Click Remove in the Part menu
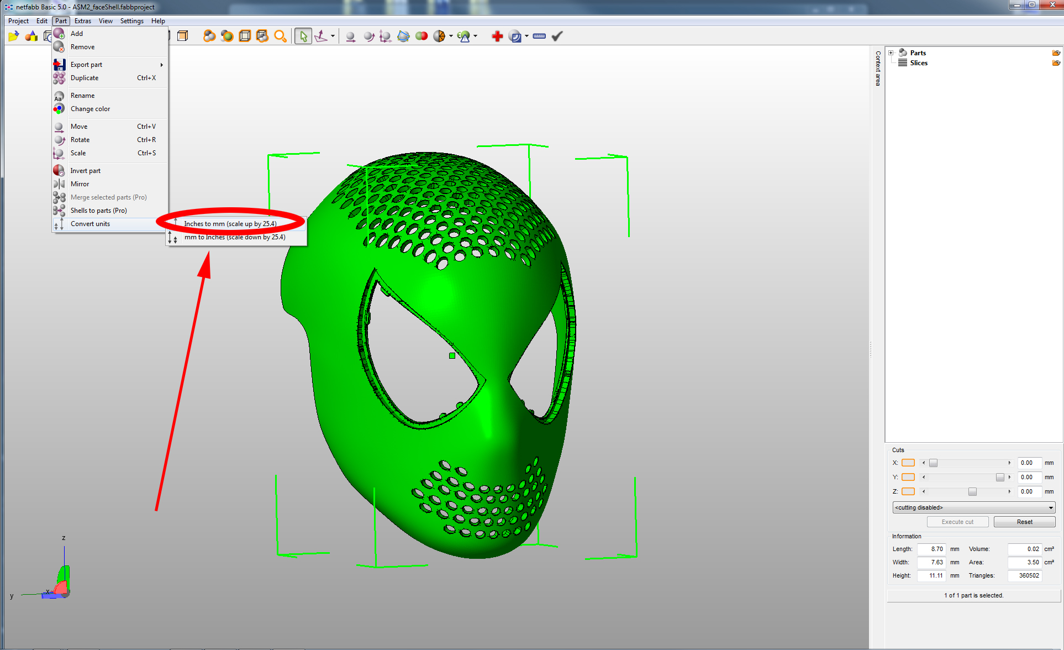This screenshot has width=1064, height=650. point(110,47)
